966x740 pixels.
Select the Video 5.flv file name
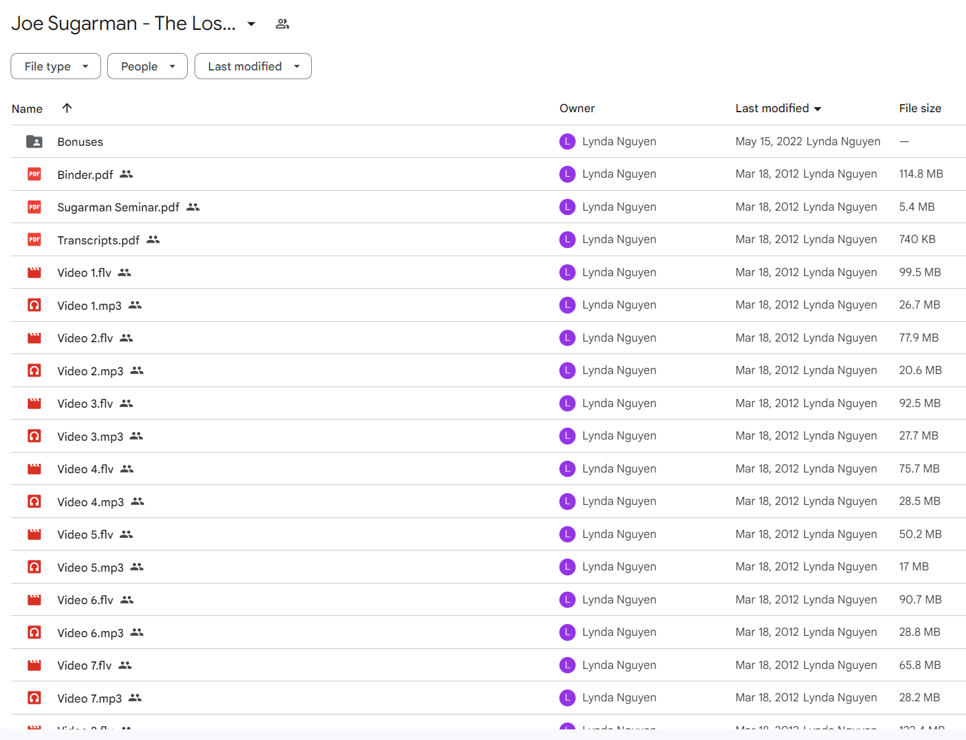[x=85, y=534]
